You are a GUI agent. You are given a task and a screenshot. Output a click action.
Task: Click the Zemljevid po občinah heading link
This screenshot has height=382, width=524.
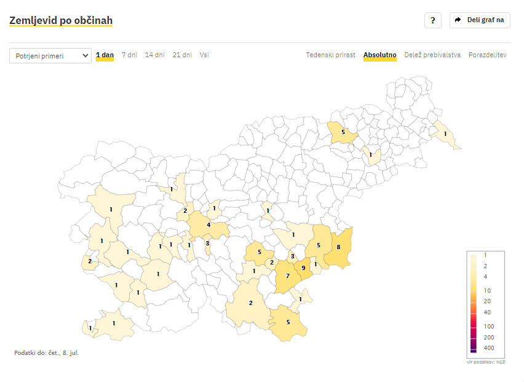pyautogui.click(x=61, y=20)
